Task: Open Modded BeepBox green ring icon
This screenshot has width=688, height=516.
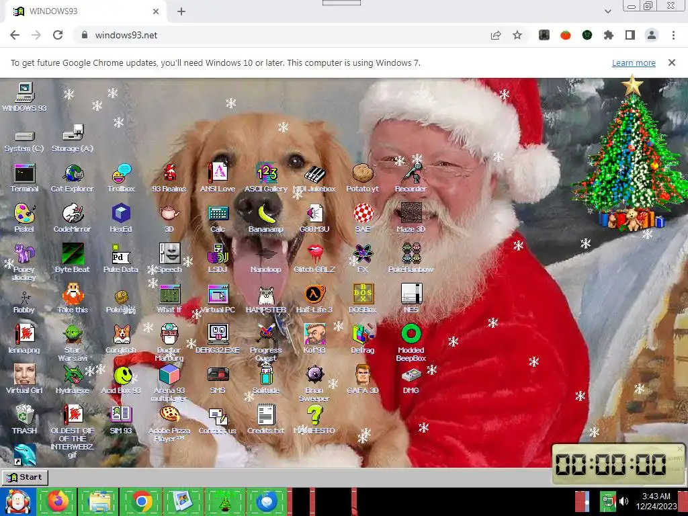Action: pyautogui.click(x=411, y=343)
